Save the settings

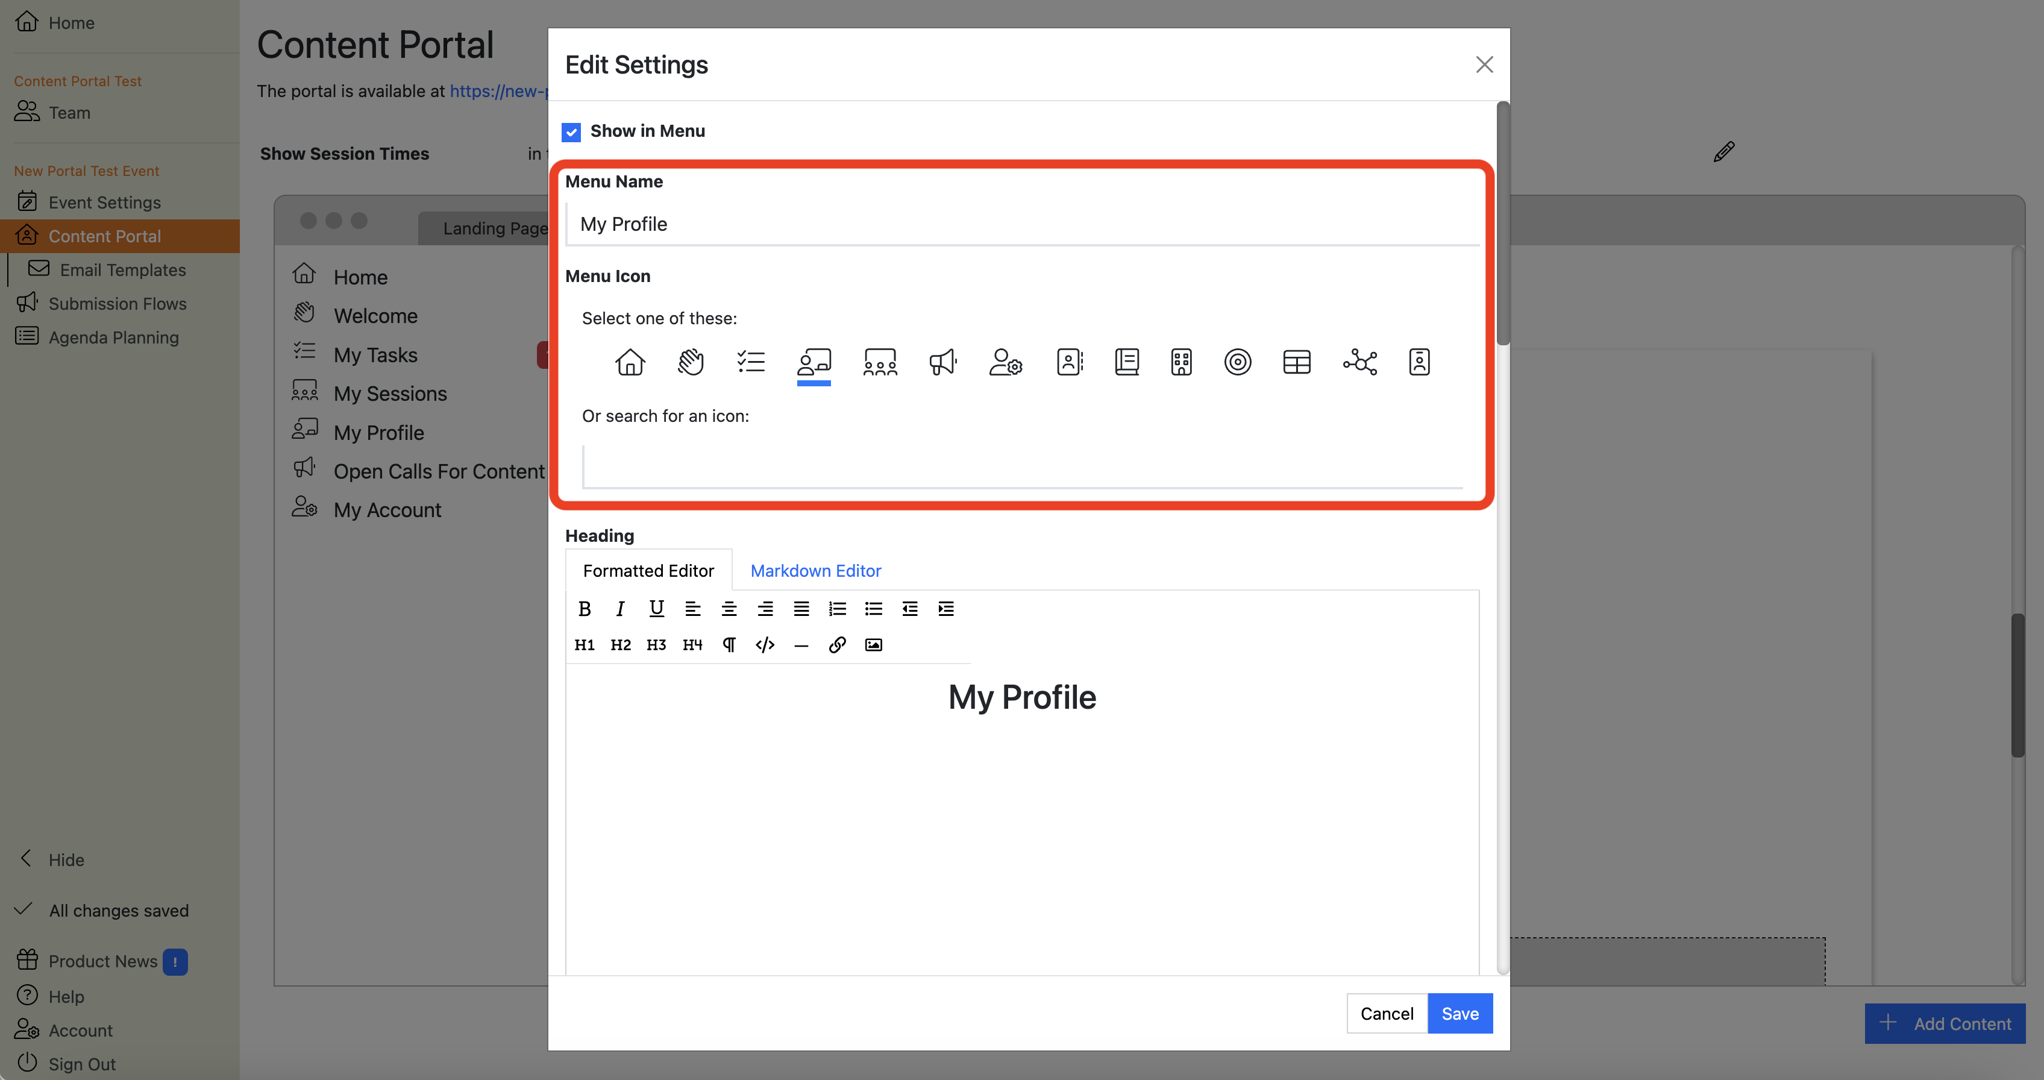[1460, 1013]
